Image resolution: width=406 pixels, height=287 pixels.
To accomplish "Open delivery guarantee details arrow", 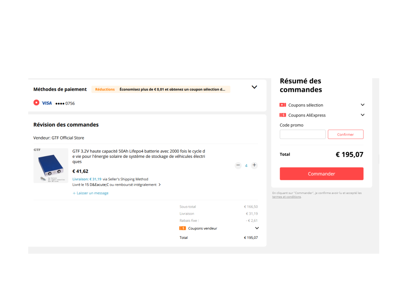I will tap(160, 185).
